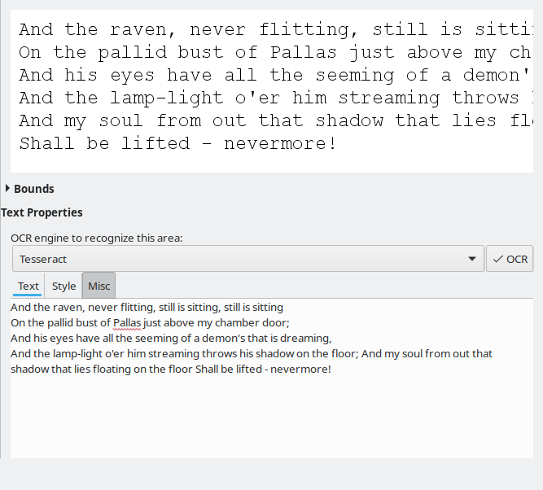The width and height of the screenshot is (543, 490).
Task: Switch to the Text tab
Action: click(x=28, y=286)
